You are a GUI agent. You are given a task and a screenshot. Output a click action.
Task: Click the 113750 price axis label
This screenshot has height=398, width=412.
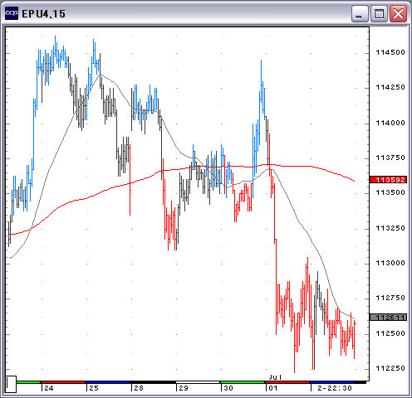pos(390,158)
